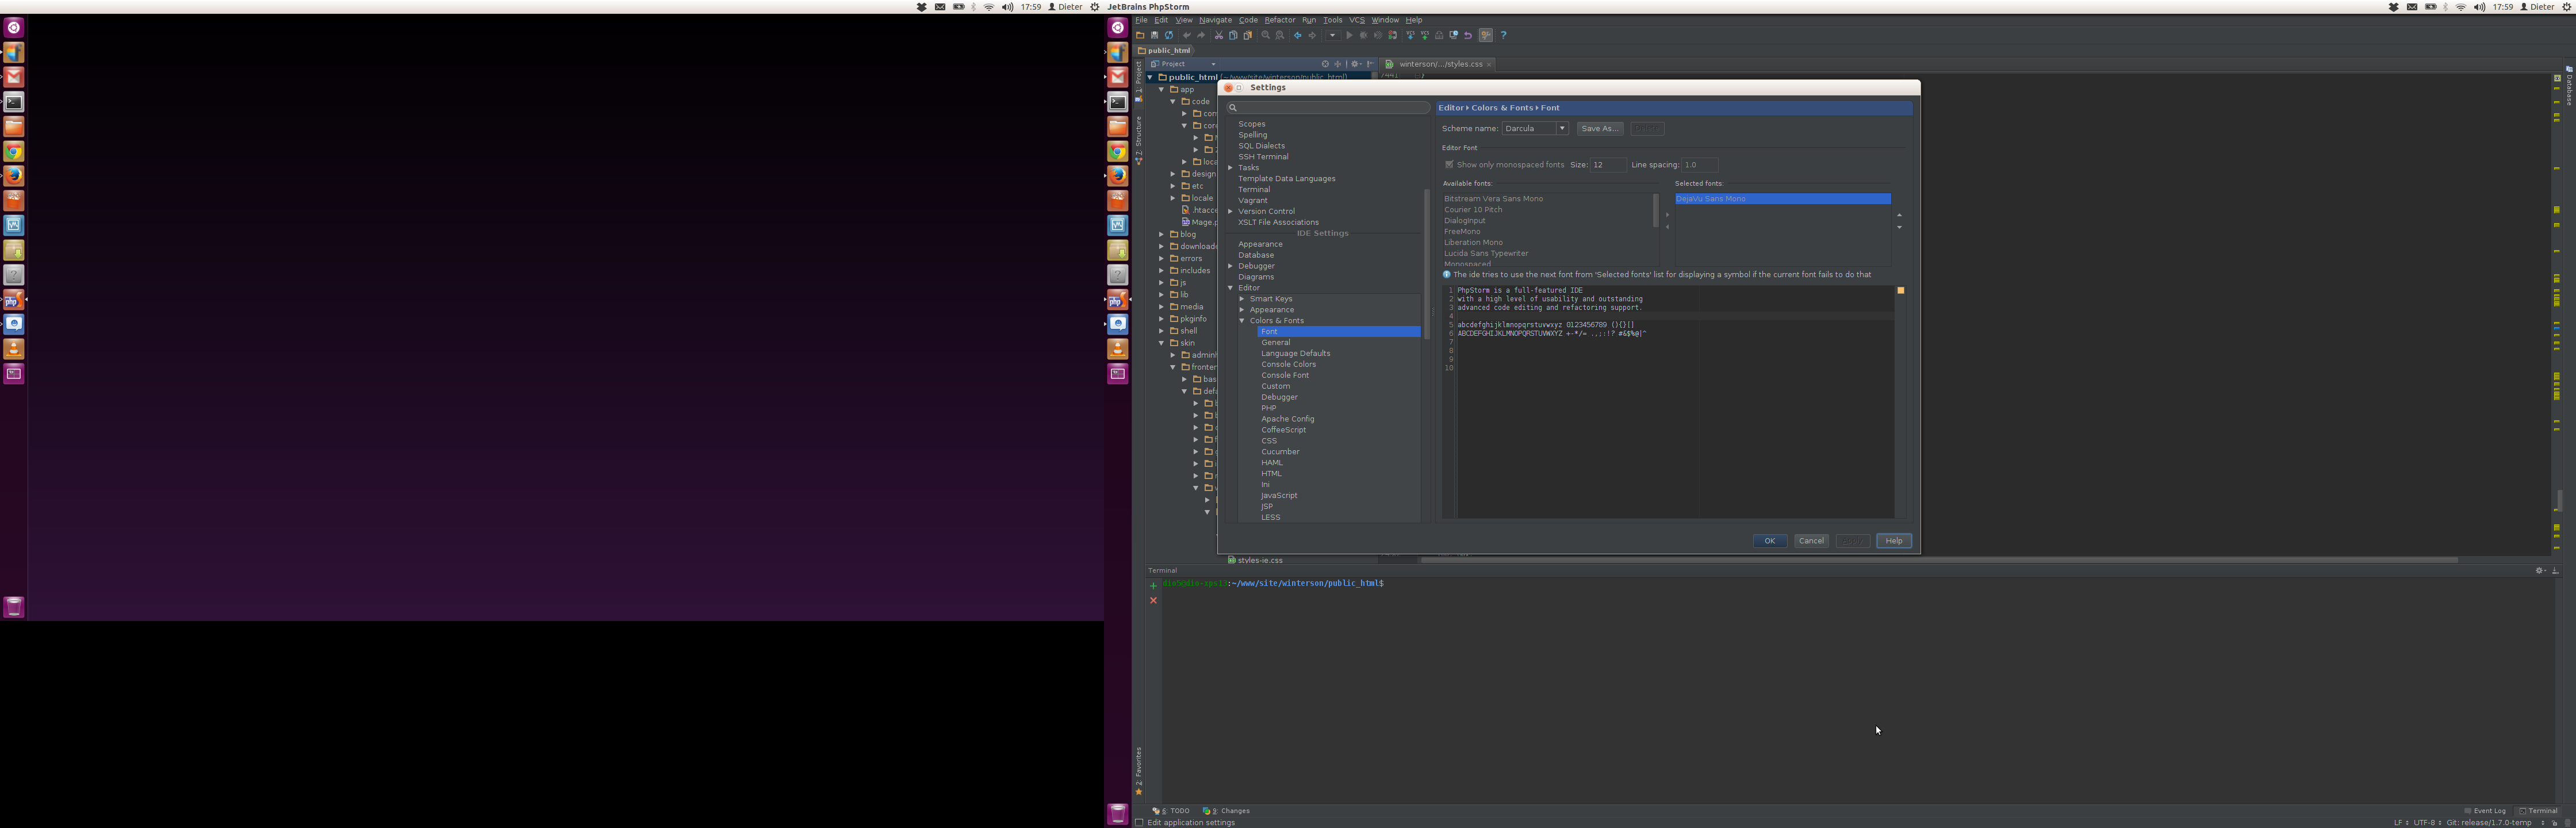The height and width of the screenshot is (828, 2576).
Task: Click the Synchronize toolbar icon
Action: [1169, 35]
